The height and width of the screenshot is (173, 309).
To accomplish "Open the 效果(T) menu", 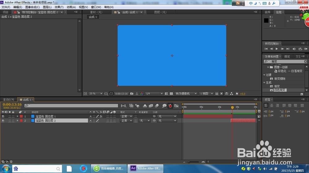I will 59,7.
